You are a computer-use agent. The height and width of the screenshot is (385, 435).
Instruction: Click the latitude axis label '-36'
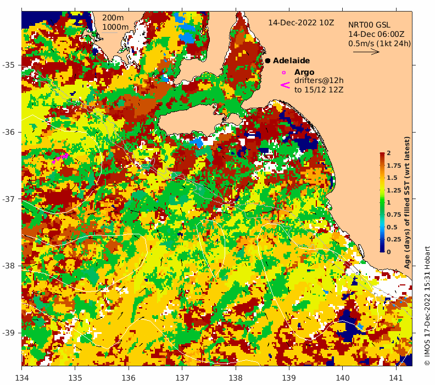pos(8,132)
